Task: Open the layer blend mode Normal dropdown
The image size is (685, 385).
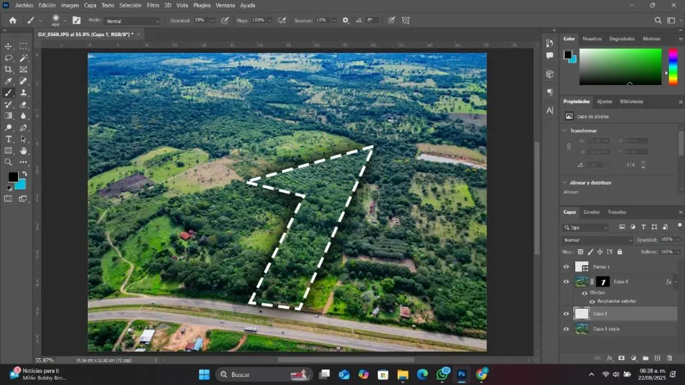Action: tap(597, 240)
